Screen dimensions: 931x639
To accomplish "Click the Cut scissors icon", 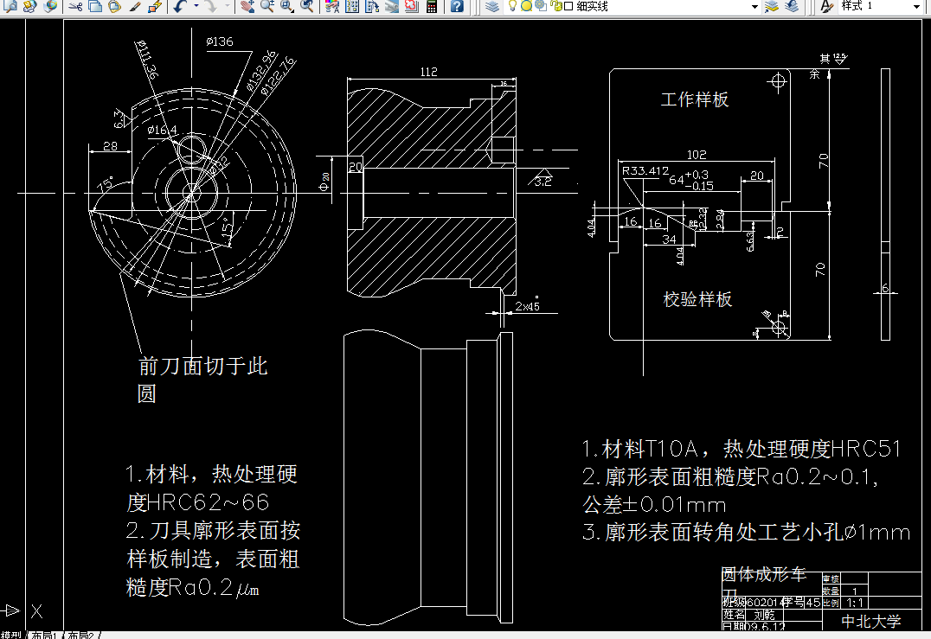I will pos(75,7).
